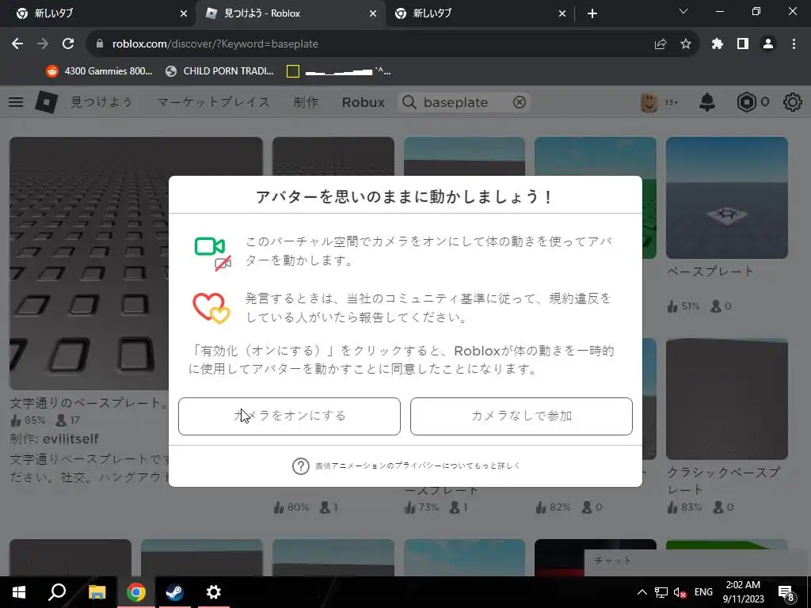Click the ENG language indicator

coord(703,592)
